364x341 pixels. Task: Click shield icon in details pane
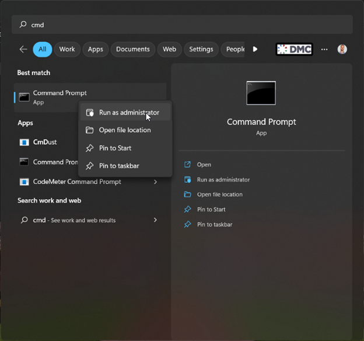[x=187, y=179]
